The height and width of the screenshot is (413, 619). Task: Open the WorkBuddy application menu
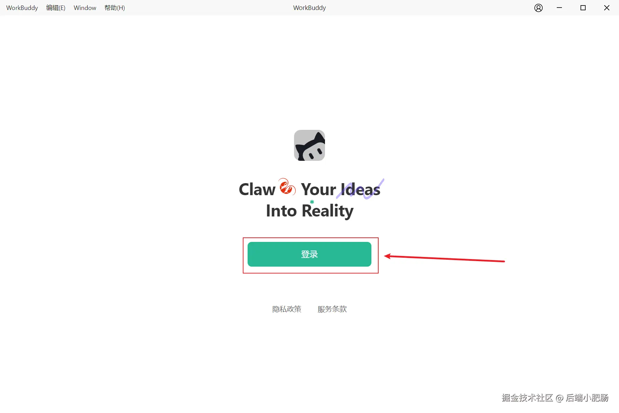(22, 8)
